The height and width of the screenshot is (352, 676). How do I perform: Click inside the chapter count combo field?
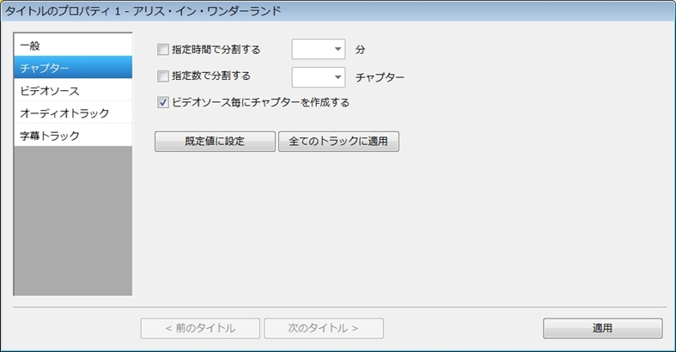[312, 77]
